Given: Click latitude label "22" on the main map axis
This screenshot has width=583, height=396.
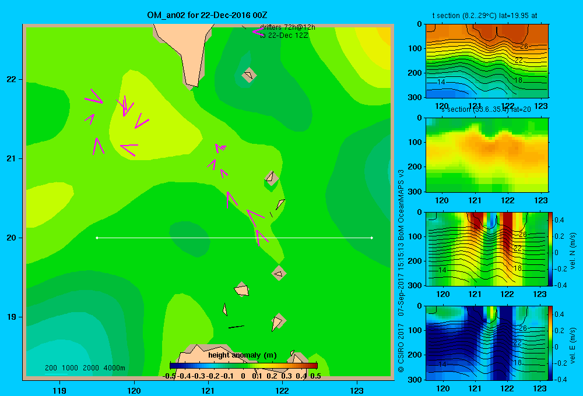Looking at the screenshot, I should [x=11, y=80].
